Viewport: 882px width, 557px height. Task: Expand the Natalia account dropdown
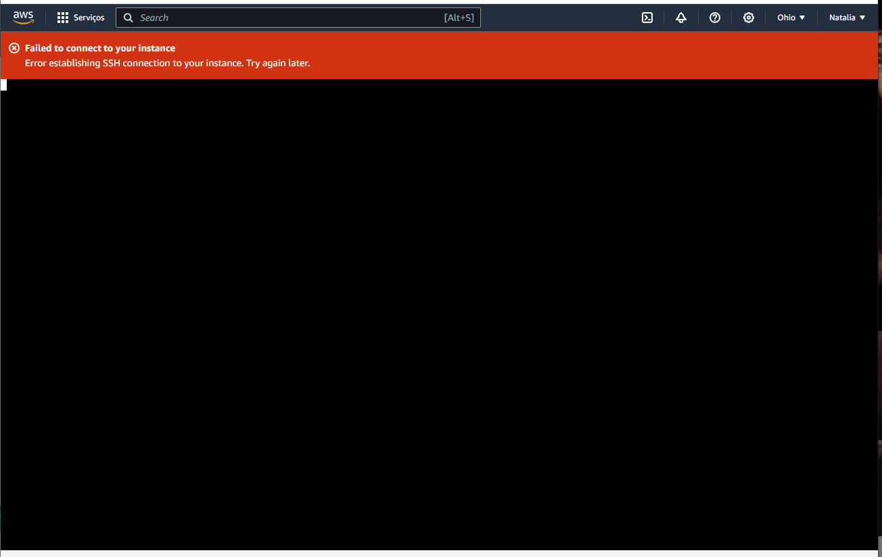(847, 18)
